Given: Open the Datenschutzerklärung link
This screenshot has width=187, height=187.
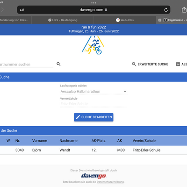Looking at the screenshot, I should click(110, 182).
